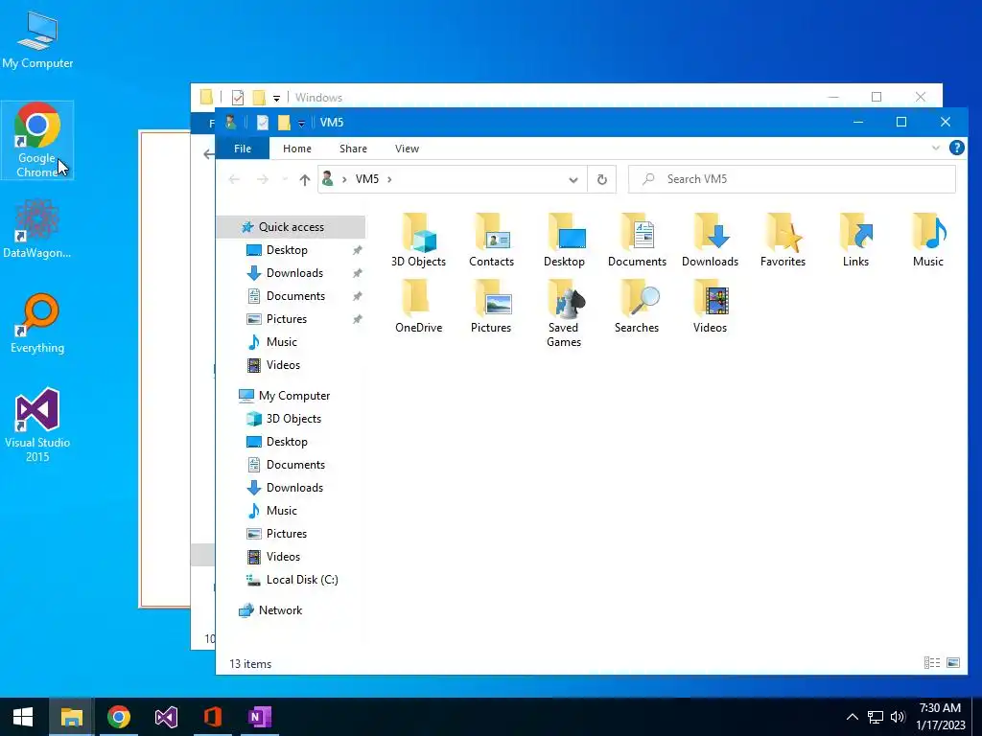Screen dimensions: 982x736
Task: Select Visual Studio 2015 desktop shortcut
Action: (x=37, y=425)
